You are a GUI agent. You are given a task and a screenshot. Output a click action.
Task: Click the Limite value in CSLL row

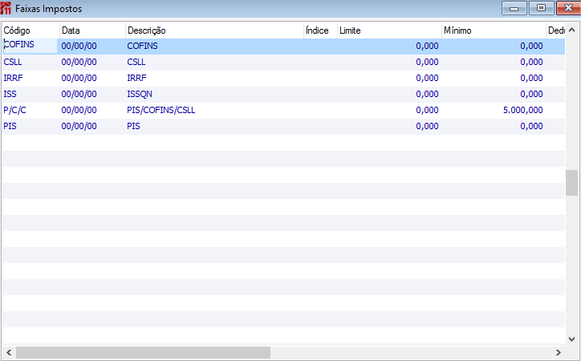427,62
